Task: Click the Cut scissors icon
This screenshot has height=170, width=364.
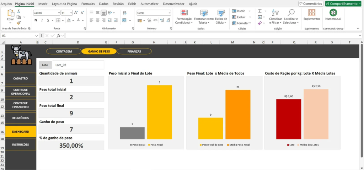Action: pyautogui.click(x=19, y=11)
